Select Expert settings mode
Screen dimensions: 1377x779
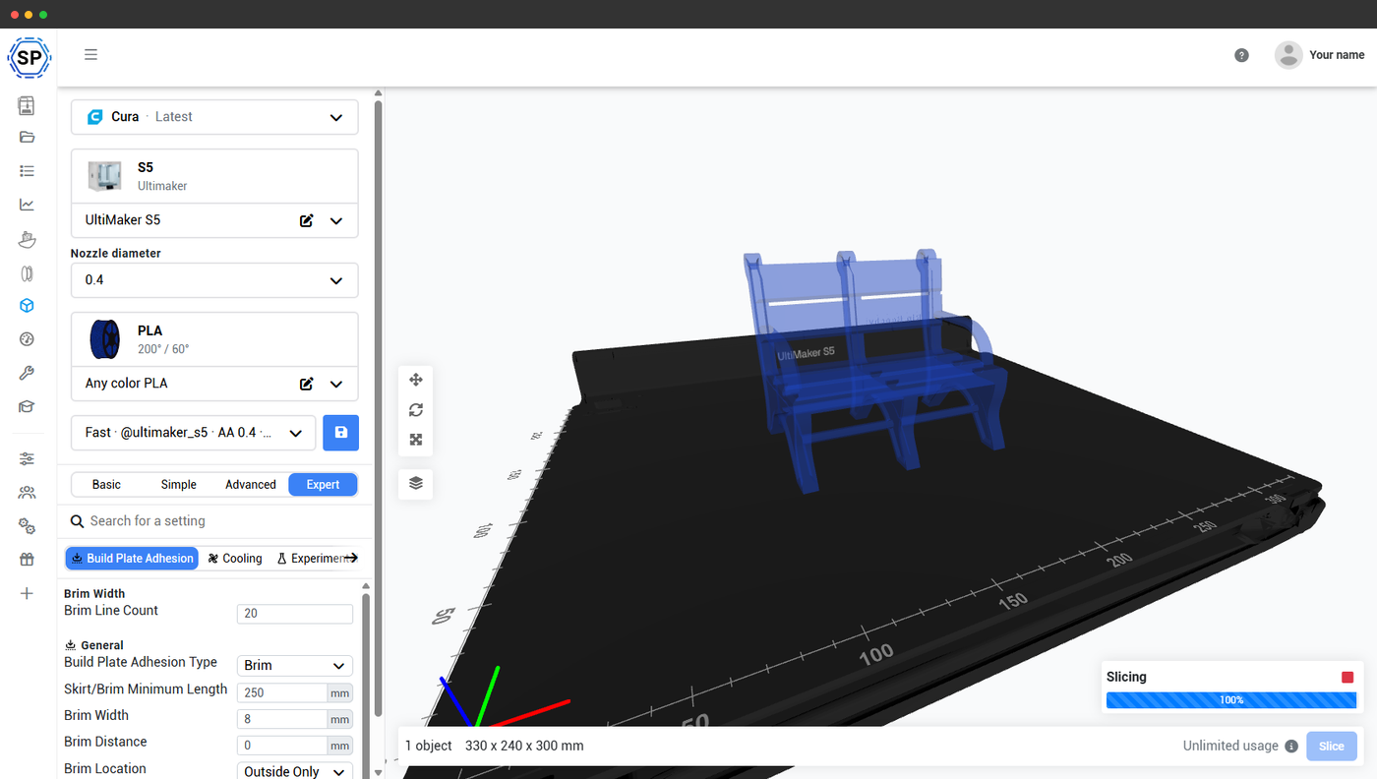(323, 484)
